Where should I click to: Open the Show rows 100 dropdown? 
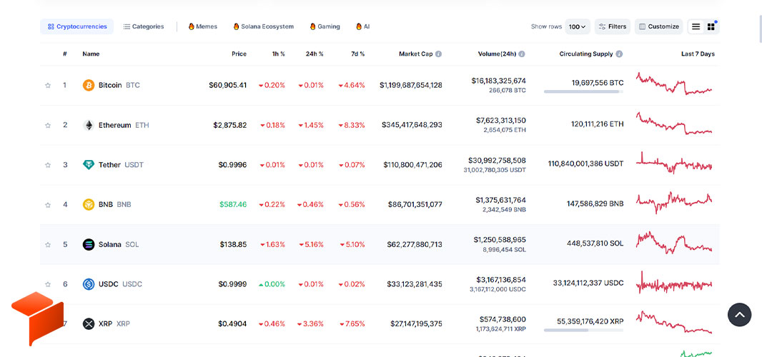(578, 26)
